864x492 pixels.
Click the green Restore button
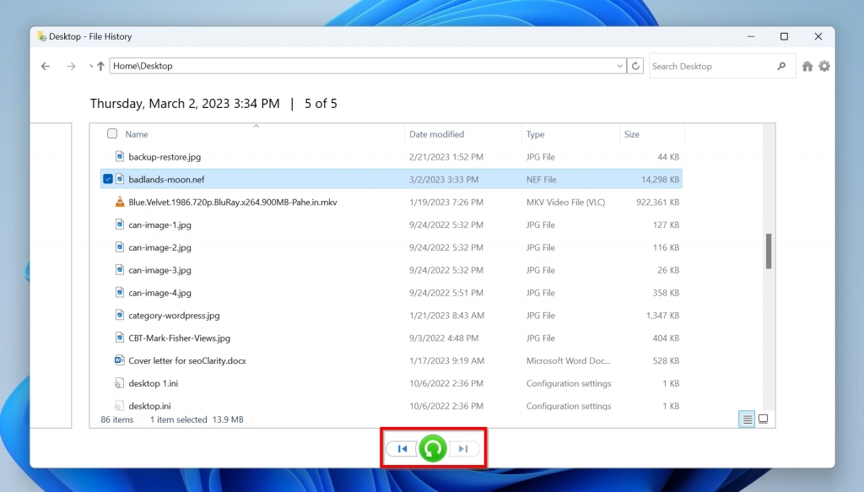433,448
